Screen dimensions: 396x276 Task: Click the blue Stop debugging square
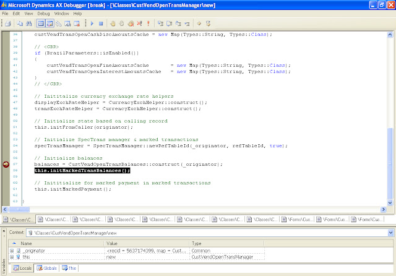click(x=101, y=24)
